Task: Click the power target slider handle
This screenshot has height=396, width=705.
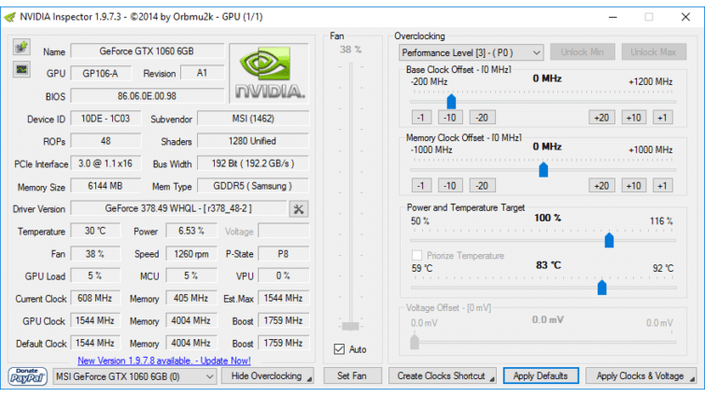Action: (609, 240)
